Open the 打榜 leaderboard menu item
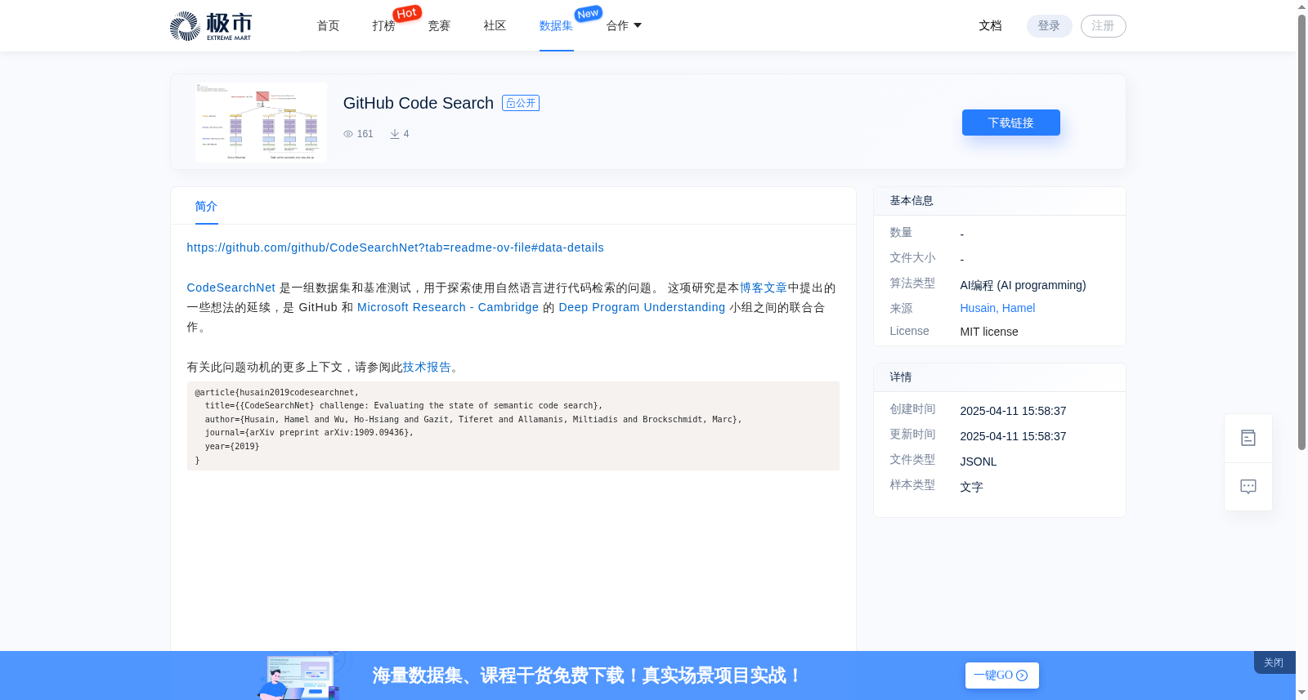The height and width of the screenshot is (700, 1308). pos(384,26)
